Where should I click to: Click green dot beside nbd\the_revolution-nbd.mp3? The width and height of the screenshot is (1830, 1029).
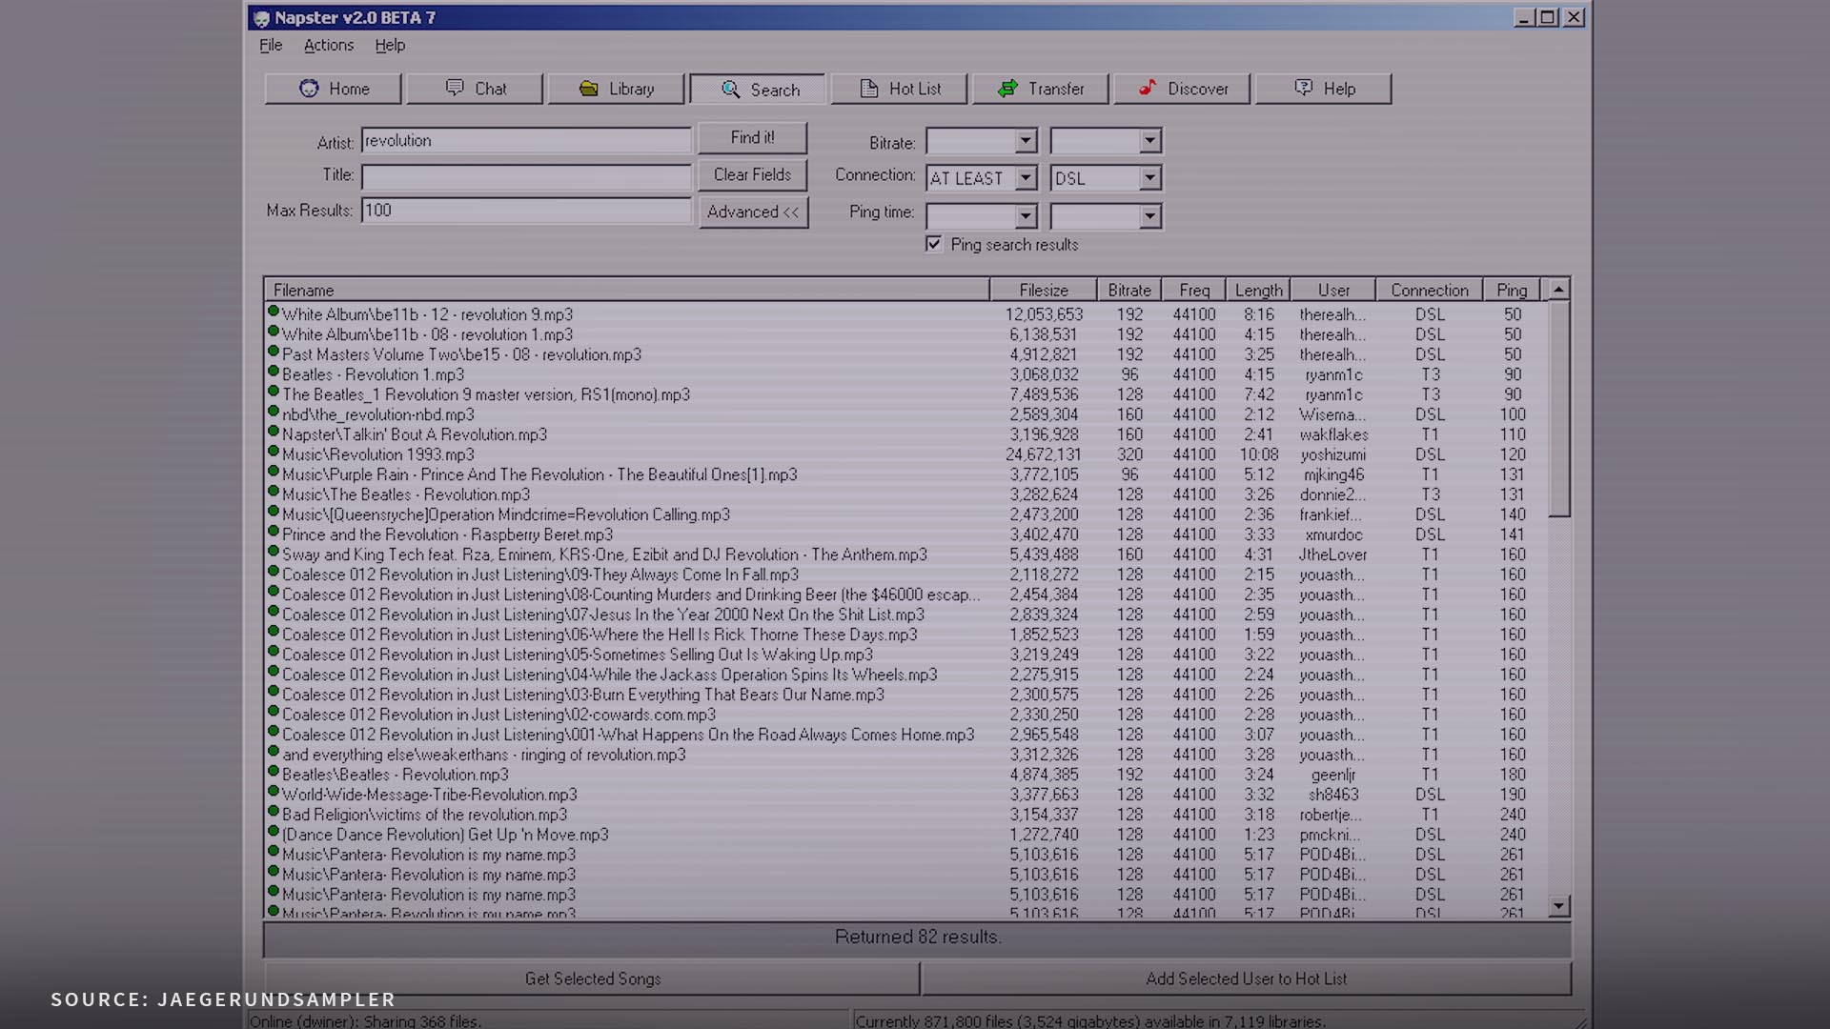(274, 411)
